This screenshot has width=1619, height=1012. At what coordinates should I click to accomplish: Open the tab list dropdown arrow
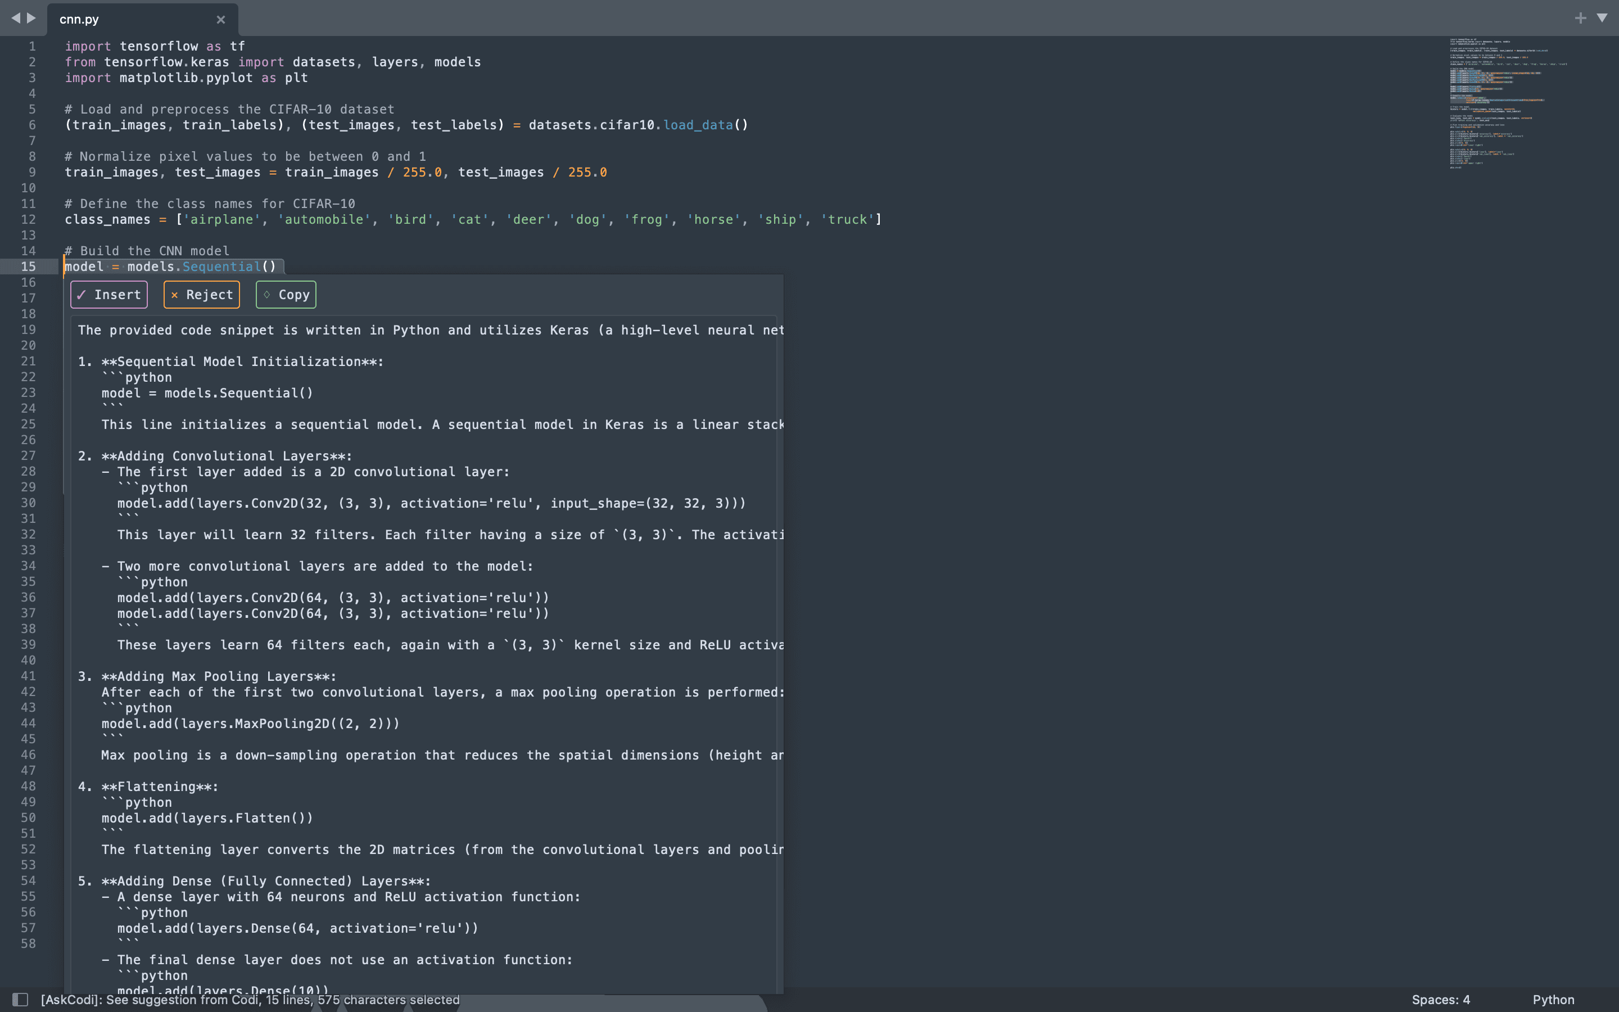[1602, 18]
